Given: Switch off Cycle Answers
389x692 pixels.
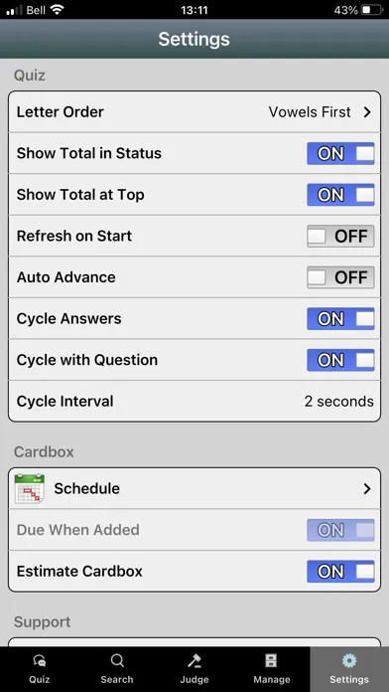Looking at the screenshot, I should point(340,318).
